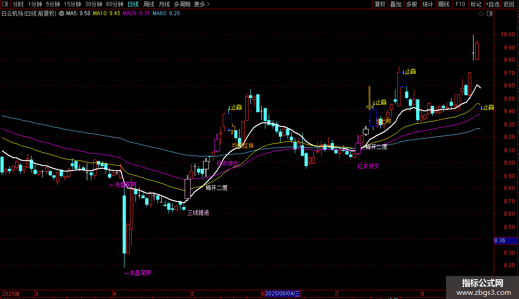Click month 3 on the time axis

coord(36,293)
